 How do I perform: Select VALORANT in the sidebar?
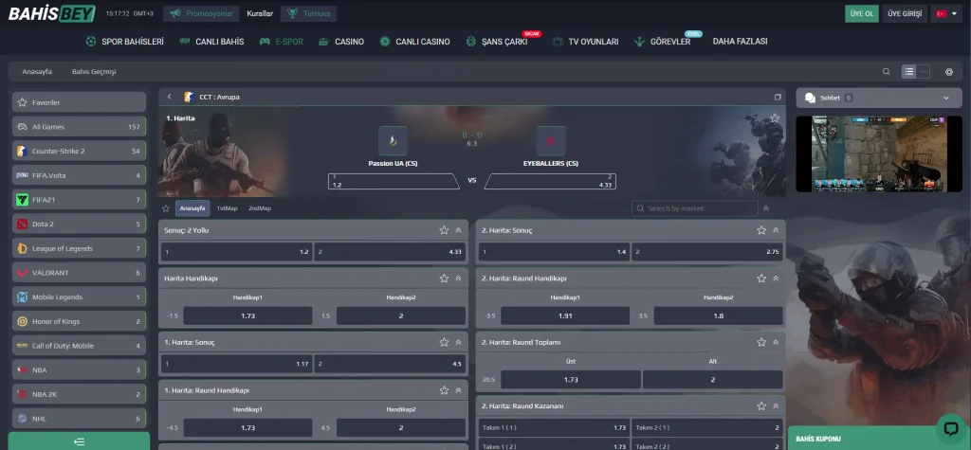(80, 272)
